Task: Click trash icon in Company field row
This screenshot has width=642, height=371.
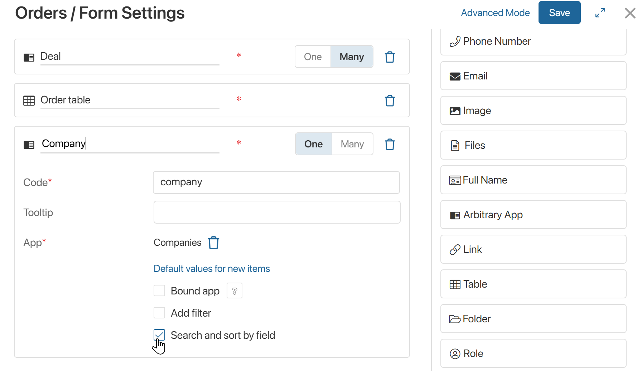Action: [x=390, y=144]
